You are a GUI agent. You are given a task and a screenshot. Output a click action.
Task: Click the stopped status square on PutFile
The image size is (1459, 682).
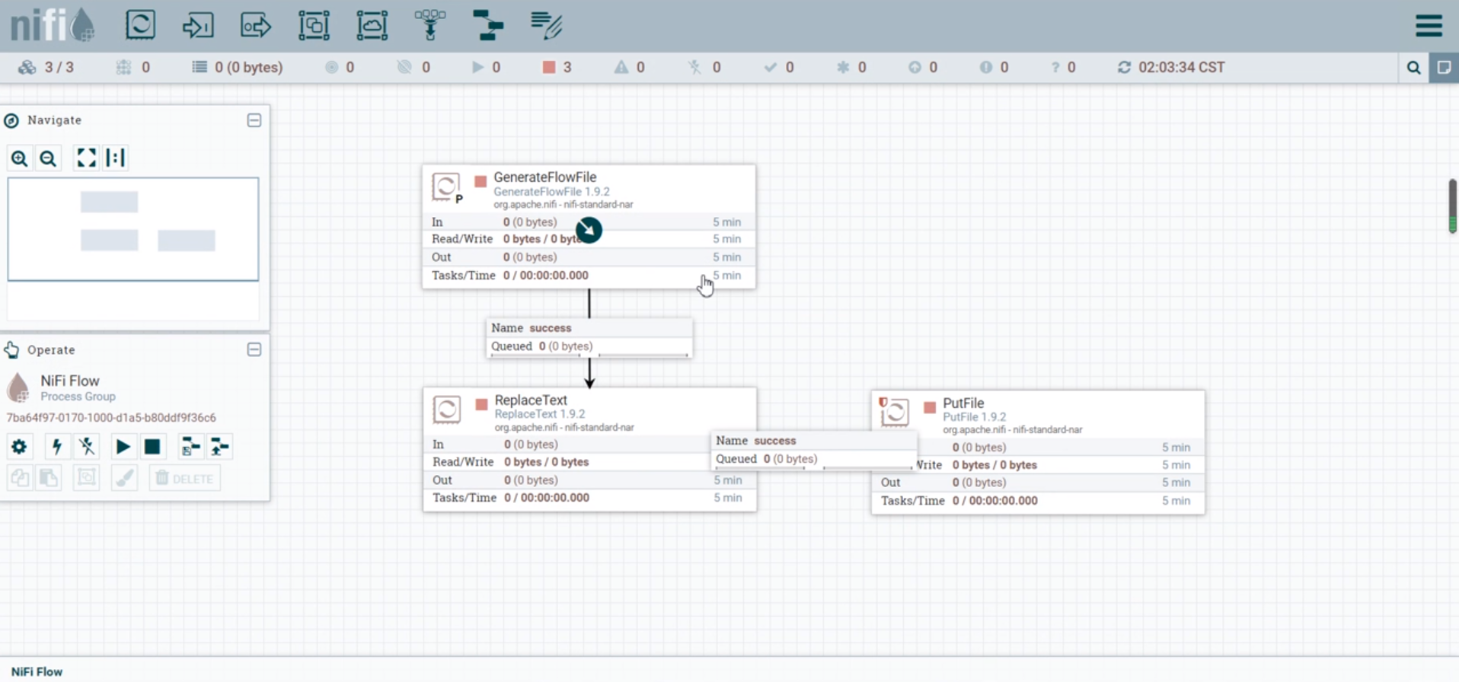(929, 408)
